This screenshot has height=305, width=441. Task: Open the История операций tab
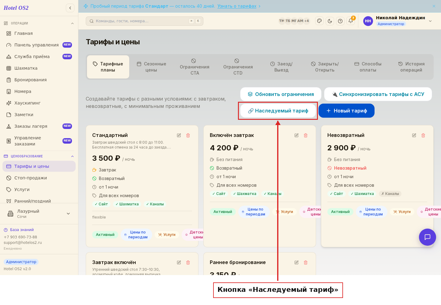pos(411,67)
